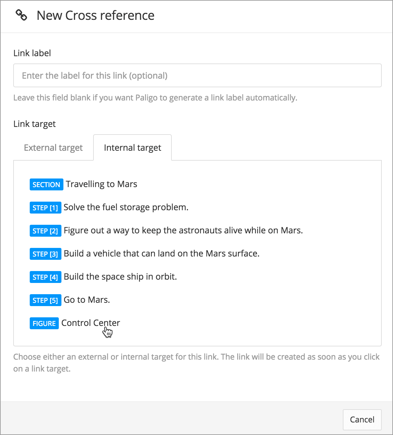The height and width of the screenshot is (435, 393).
Task: Pick the "keep the astronauts alive" step text
Action: click(x=183, y=230)
